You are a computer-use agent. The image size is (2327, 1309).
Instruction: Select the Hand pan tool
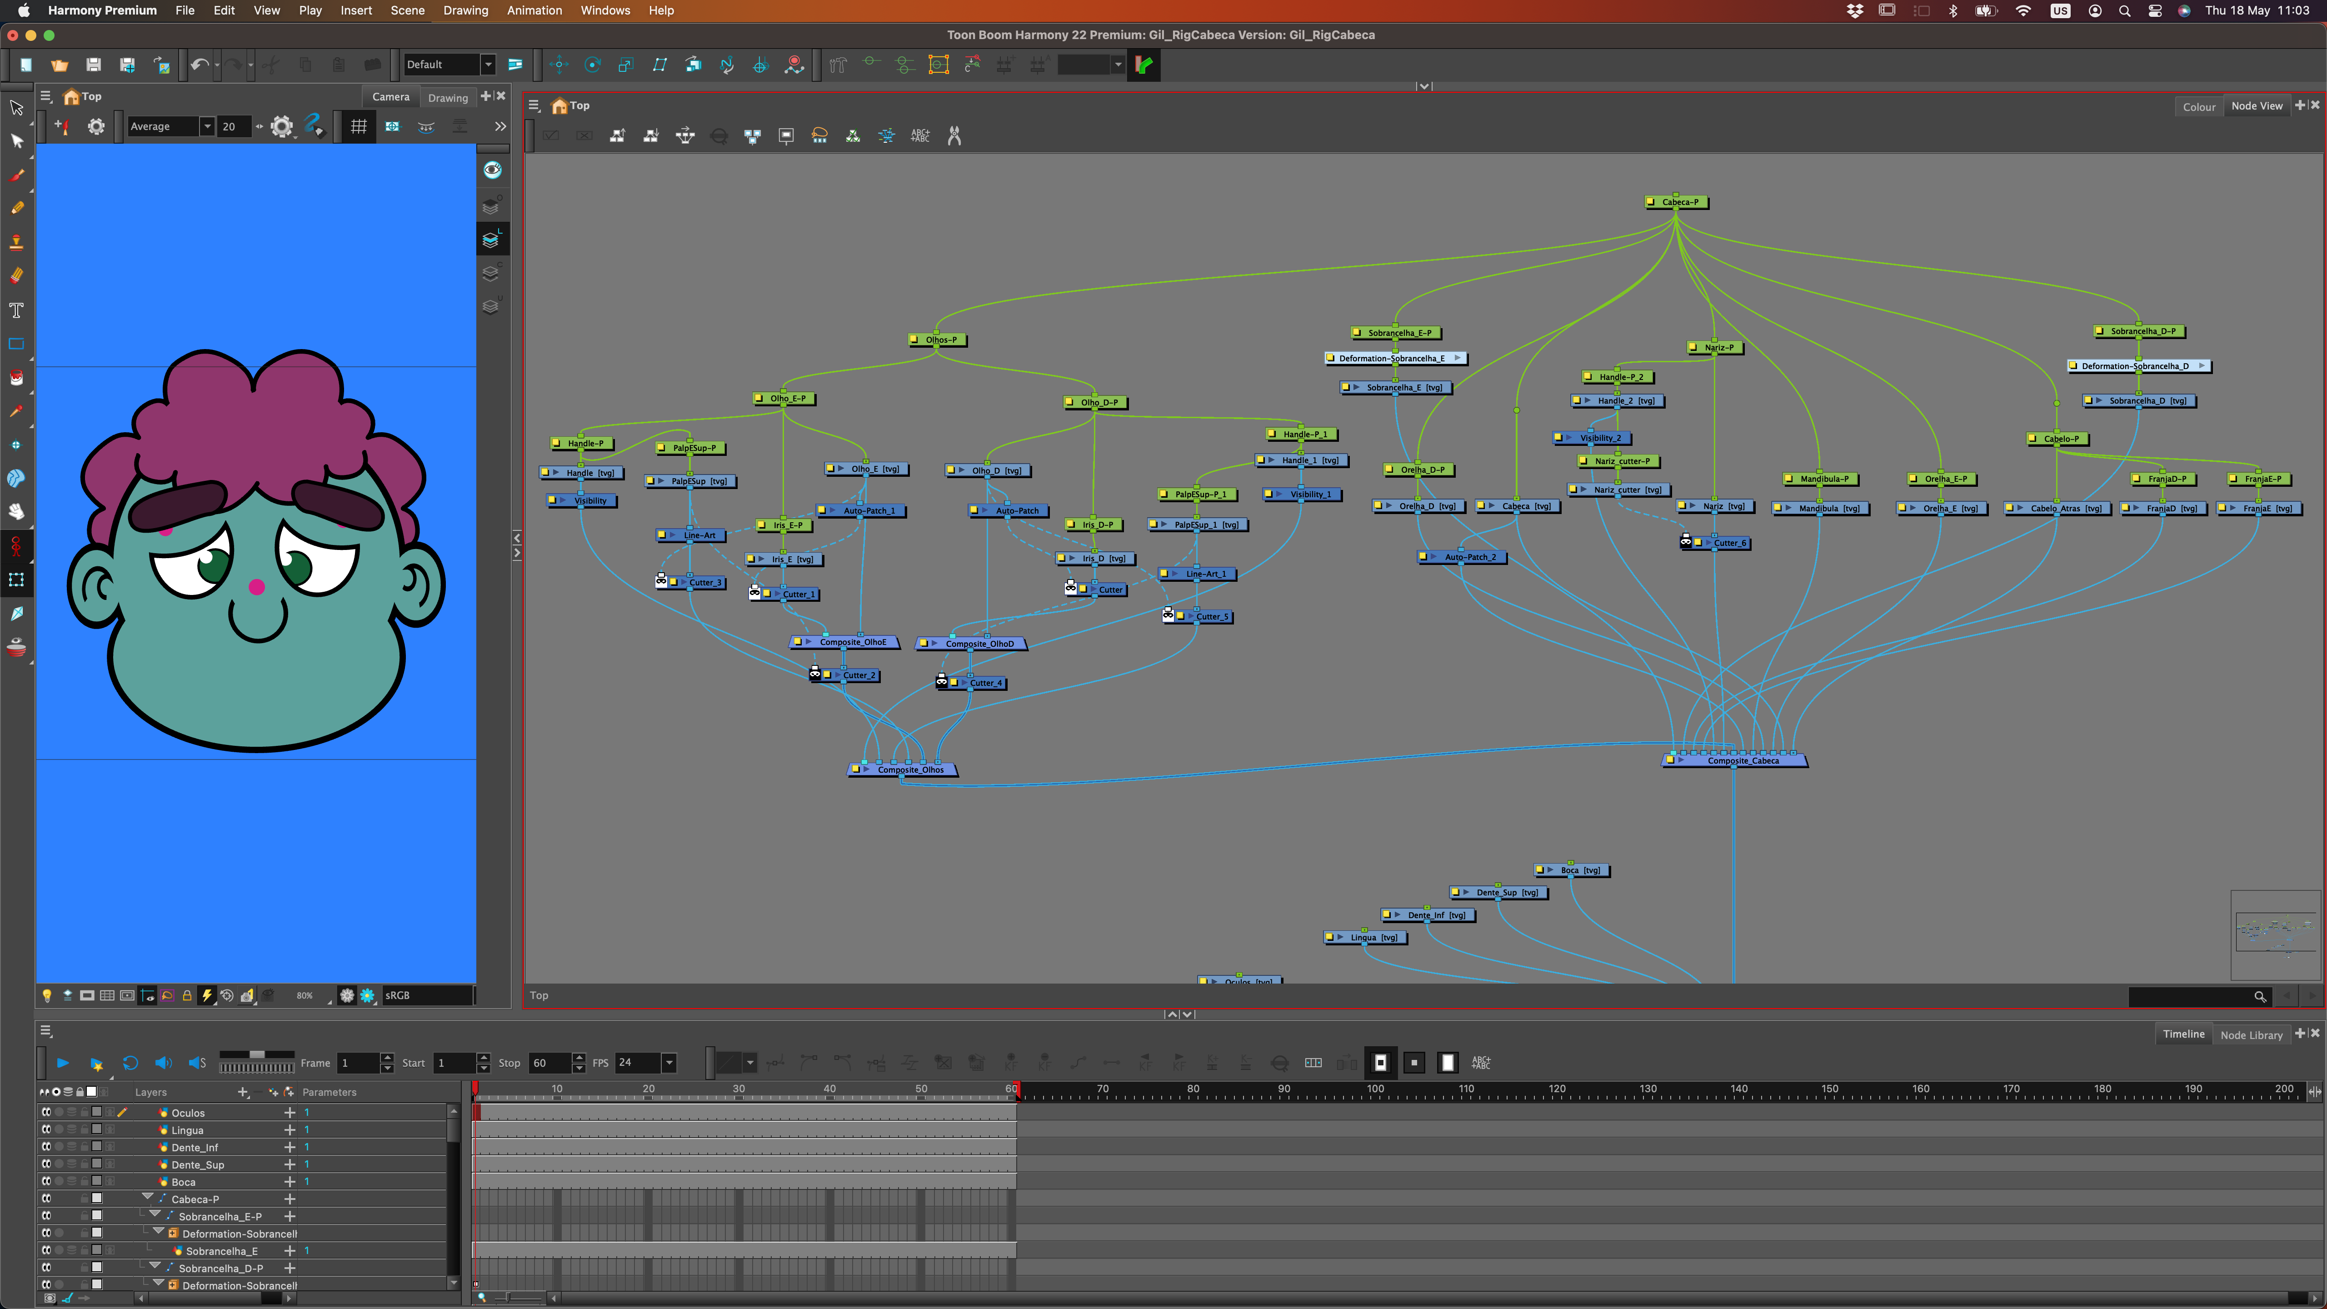(x=16, y=511)
